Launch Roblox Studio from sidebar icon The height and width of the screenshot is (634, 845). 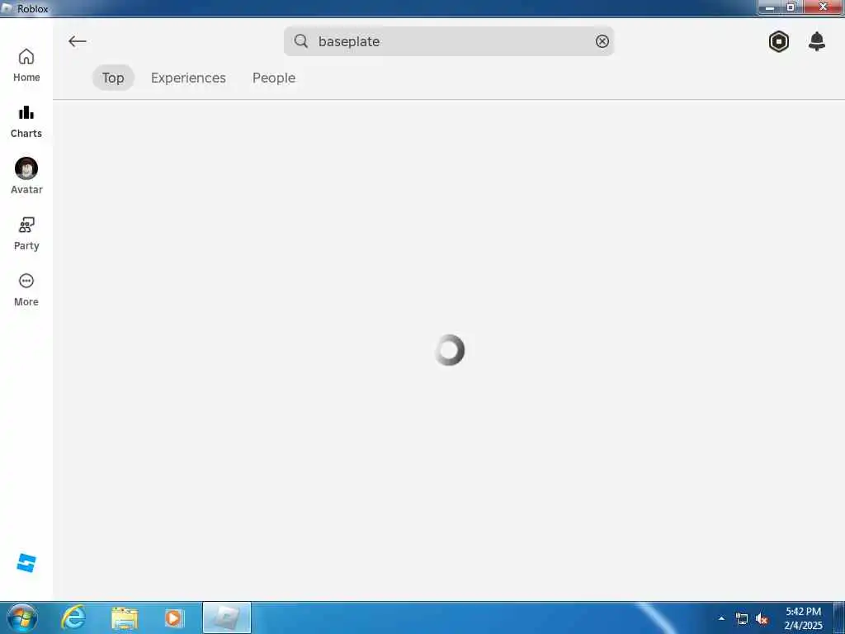pyautogui.click(x=26, y=563)
